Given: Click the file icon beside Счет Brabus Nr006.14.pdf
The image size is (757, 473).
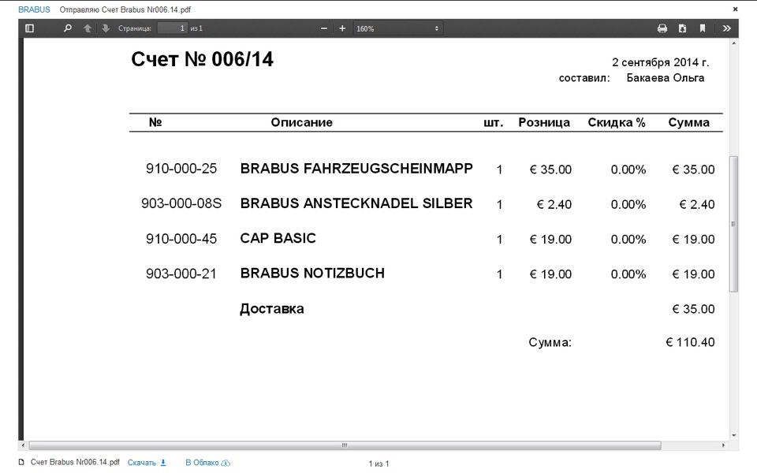Looking at the screenshot, I should tap(21, 463).
